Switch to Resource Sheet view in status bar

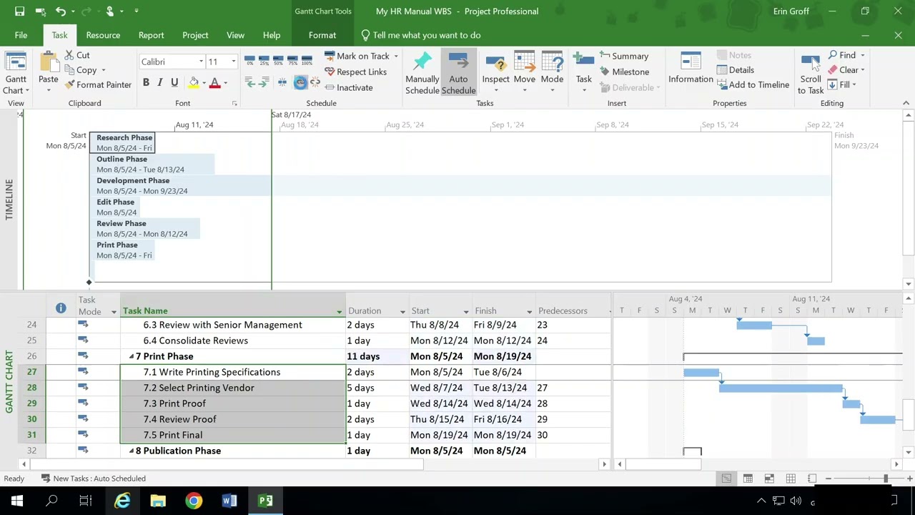[x=791, y=479]
